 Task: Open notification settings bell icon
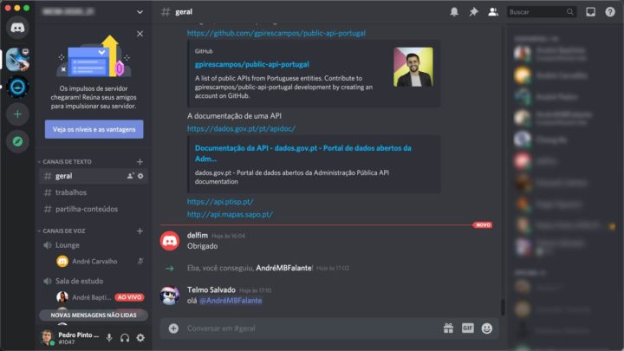(x=454, y=12)
